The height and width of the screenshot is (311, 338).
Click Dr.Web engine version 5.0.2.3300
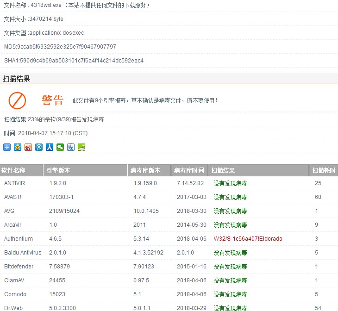(63, 308)
